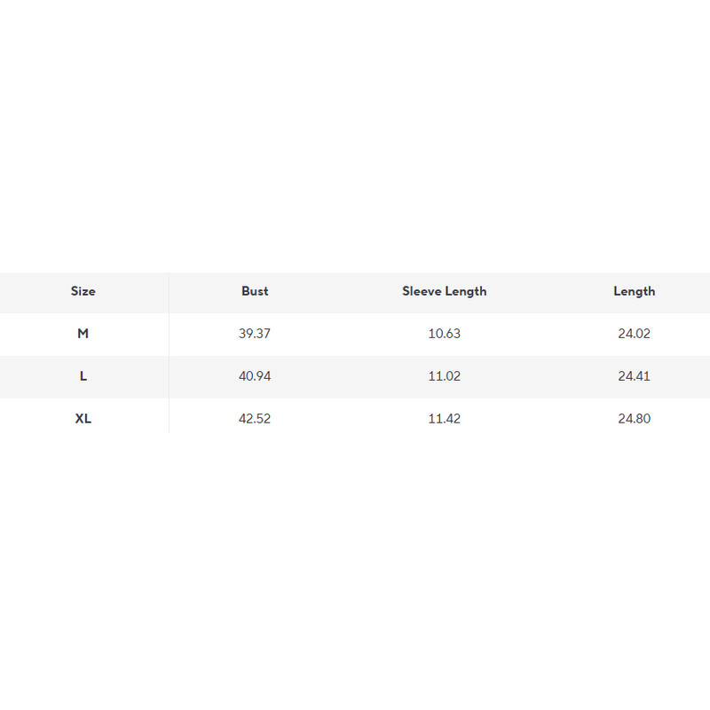This screenshot has width=710, height=710.
Task: Click the 24.80 length value
Action: 634,419
